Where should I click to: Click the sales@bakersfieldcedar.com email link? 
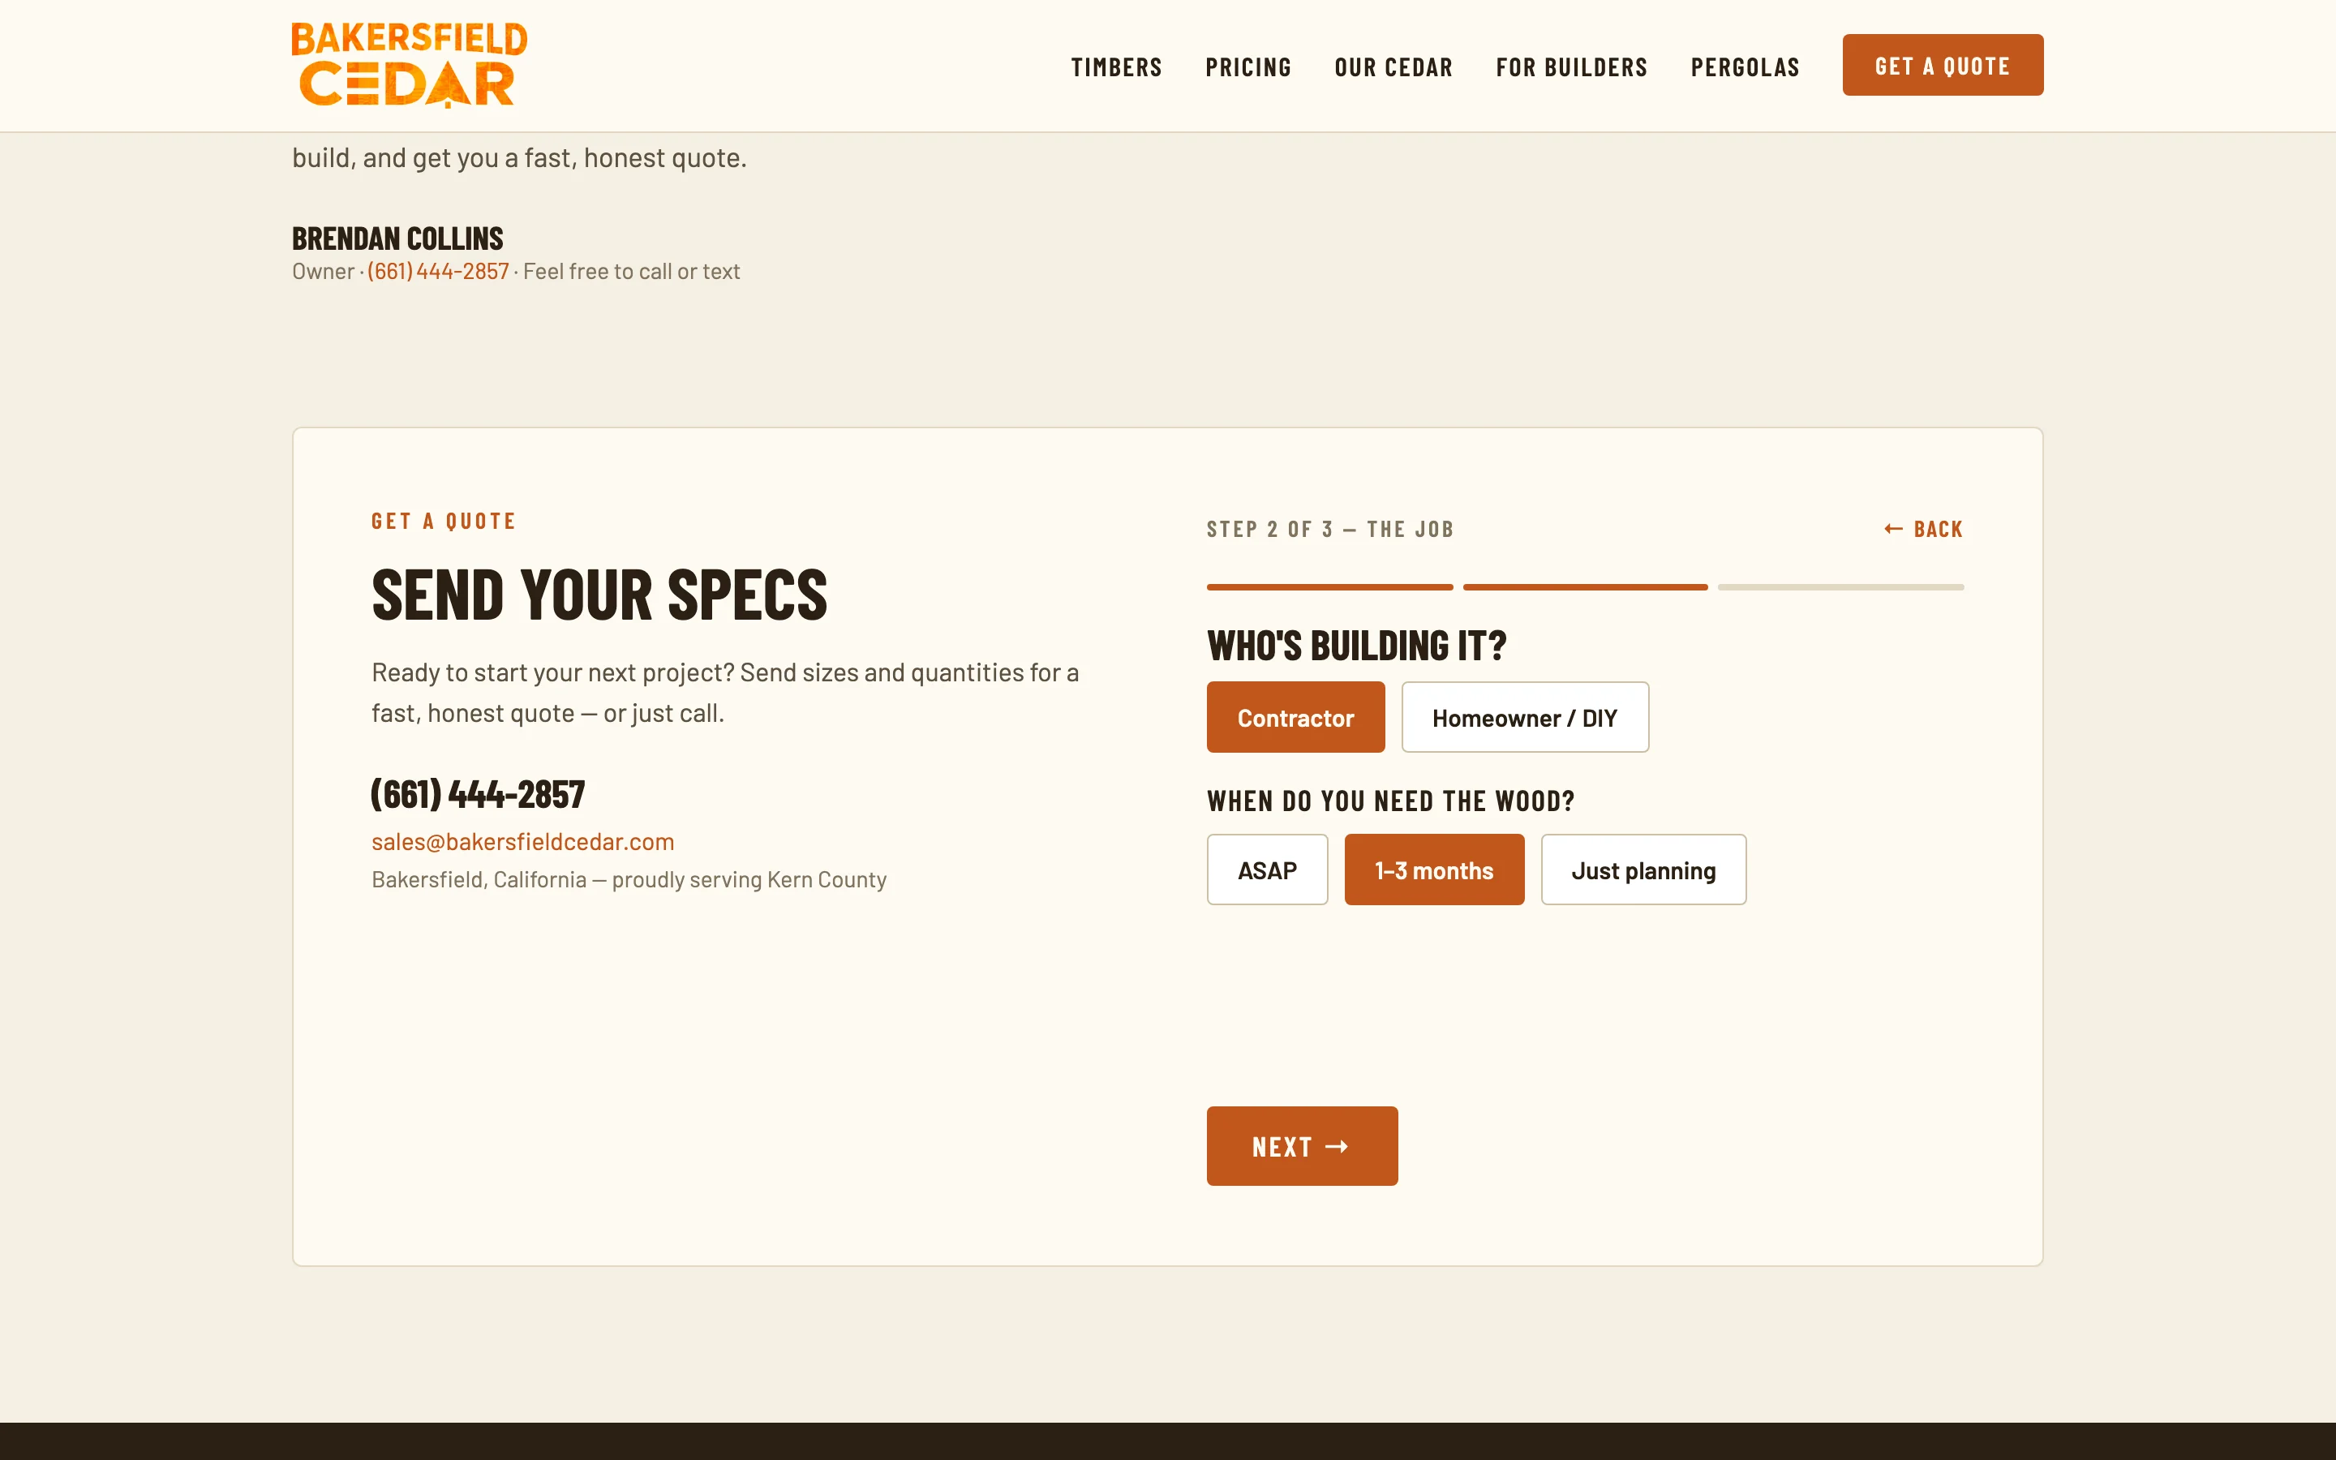(x=522, y=842)
